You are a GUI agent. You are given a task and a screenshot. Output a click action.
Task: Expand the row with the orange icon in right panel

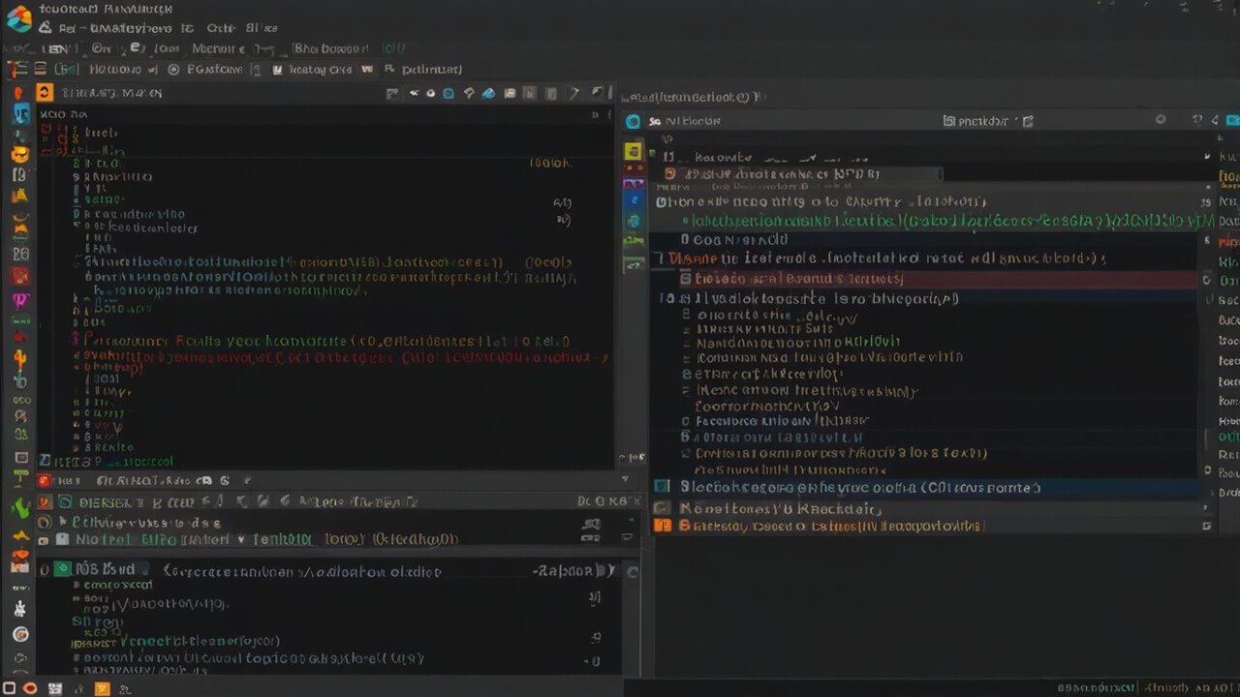(663, 526)
